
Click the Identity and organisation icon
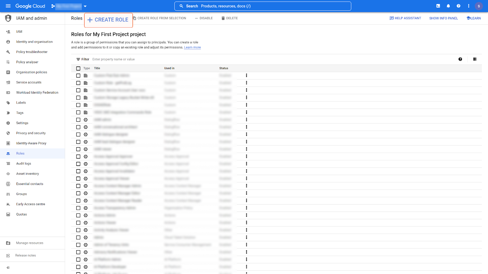pyautogui.click(x=8, y=42)
